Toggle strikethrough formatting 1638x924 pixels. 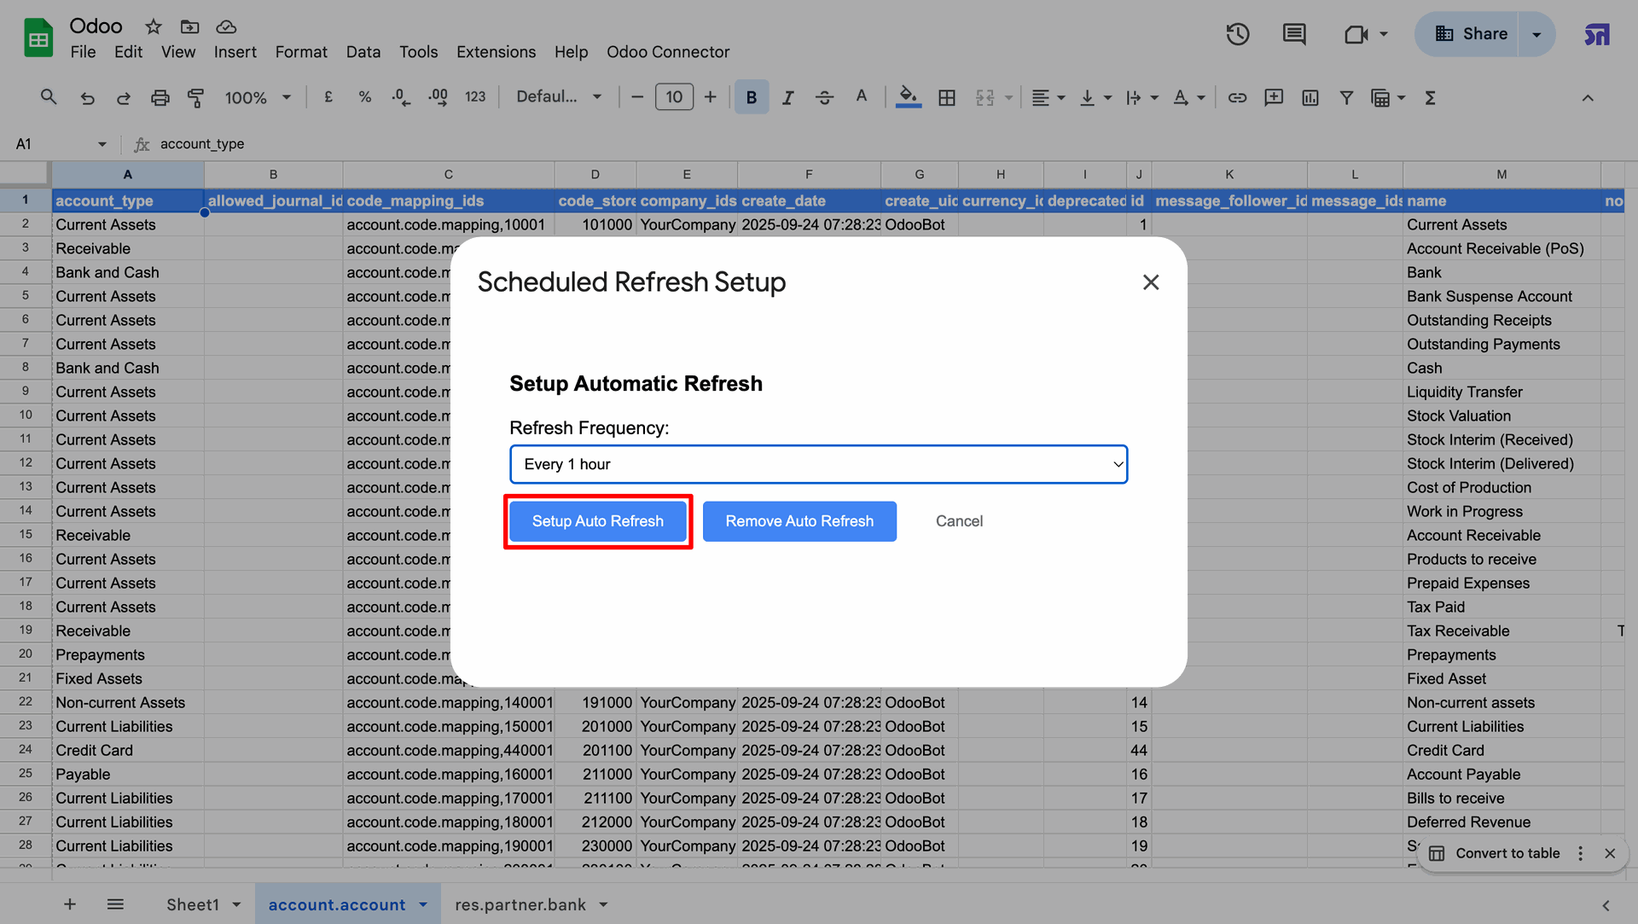(x=824, y=97)
